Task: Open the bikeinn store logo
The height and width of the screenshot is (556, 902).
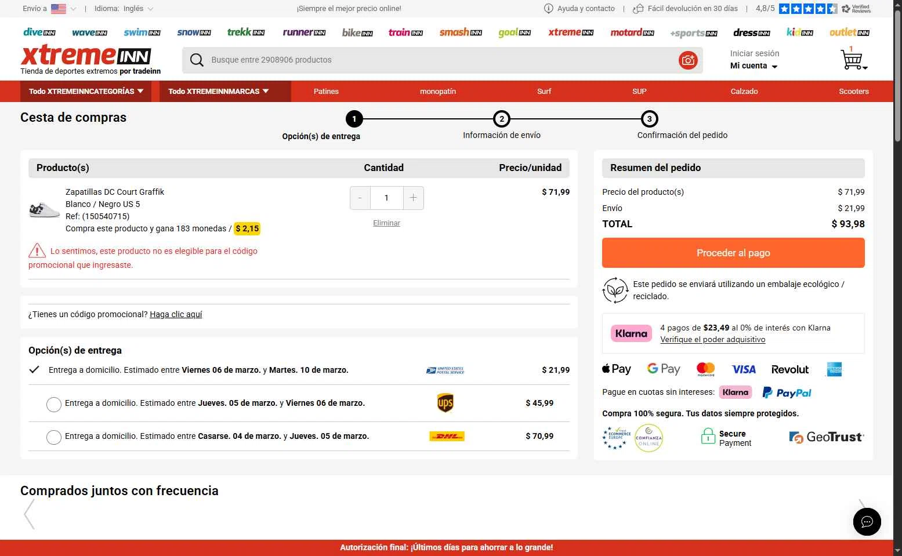Action: click(357, 33)
